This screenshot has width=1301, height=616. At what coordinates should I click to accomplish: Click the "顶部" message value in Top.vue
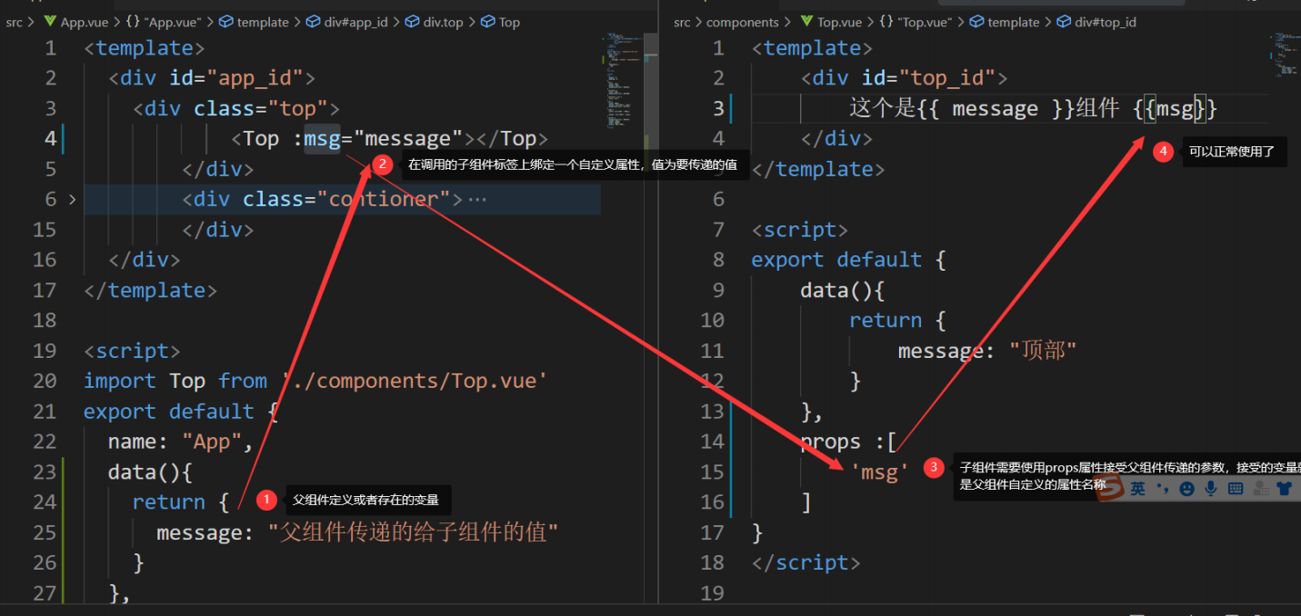1043,351
